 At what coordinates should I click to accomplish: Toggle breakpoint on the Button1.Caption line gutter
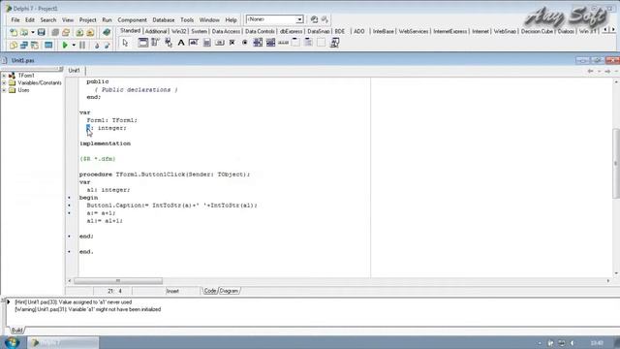(x=70, y=206)
